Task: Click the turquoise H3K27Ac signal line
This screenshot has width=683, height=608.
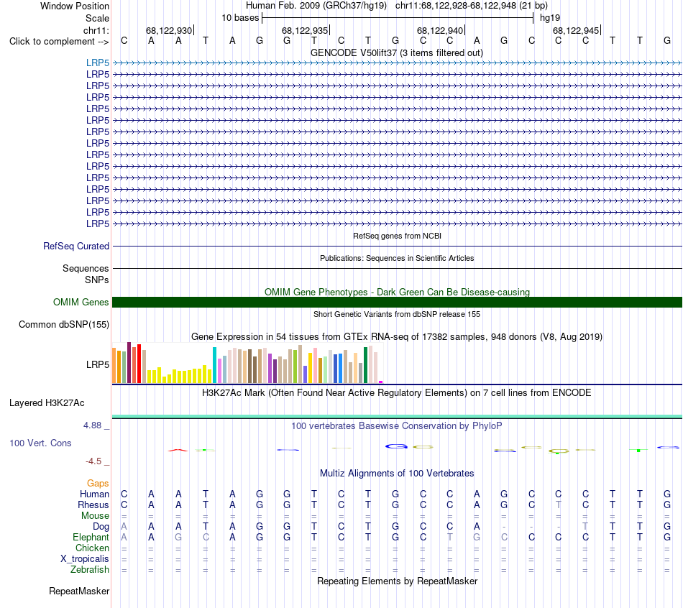Action: [397, 417]
